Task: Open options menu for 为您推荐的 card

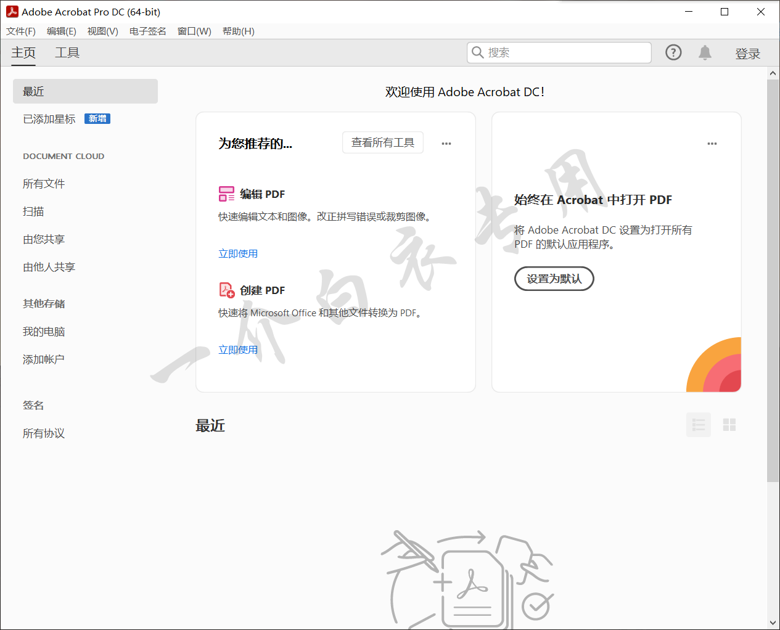Action: click(446, 144)
